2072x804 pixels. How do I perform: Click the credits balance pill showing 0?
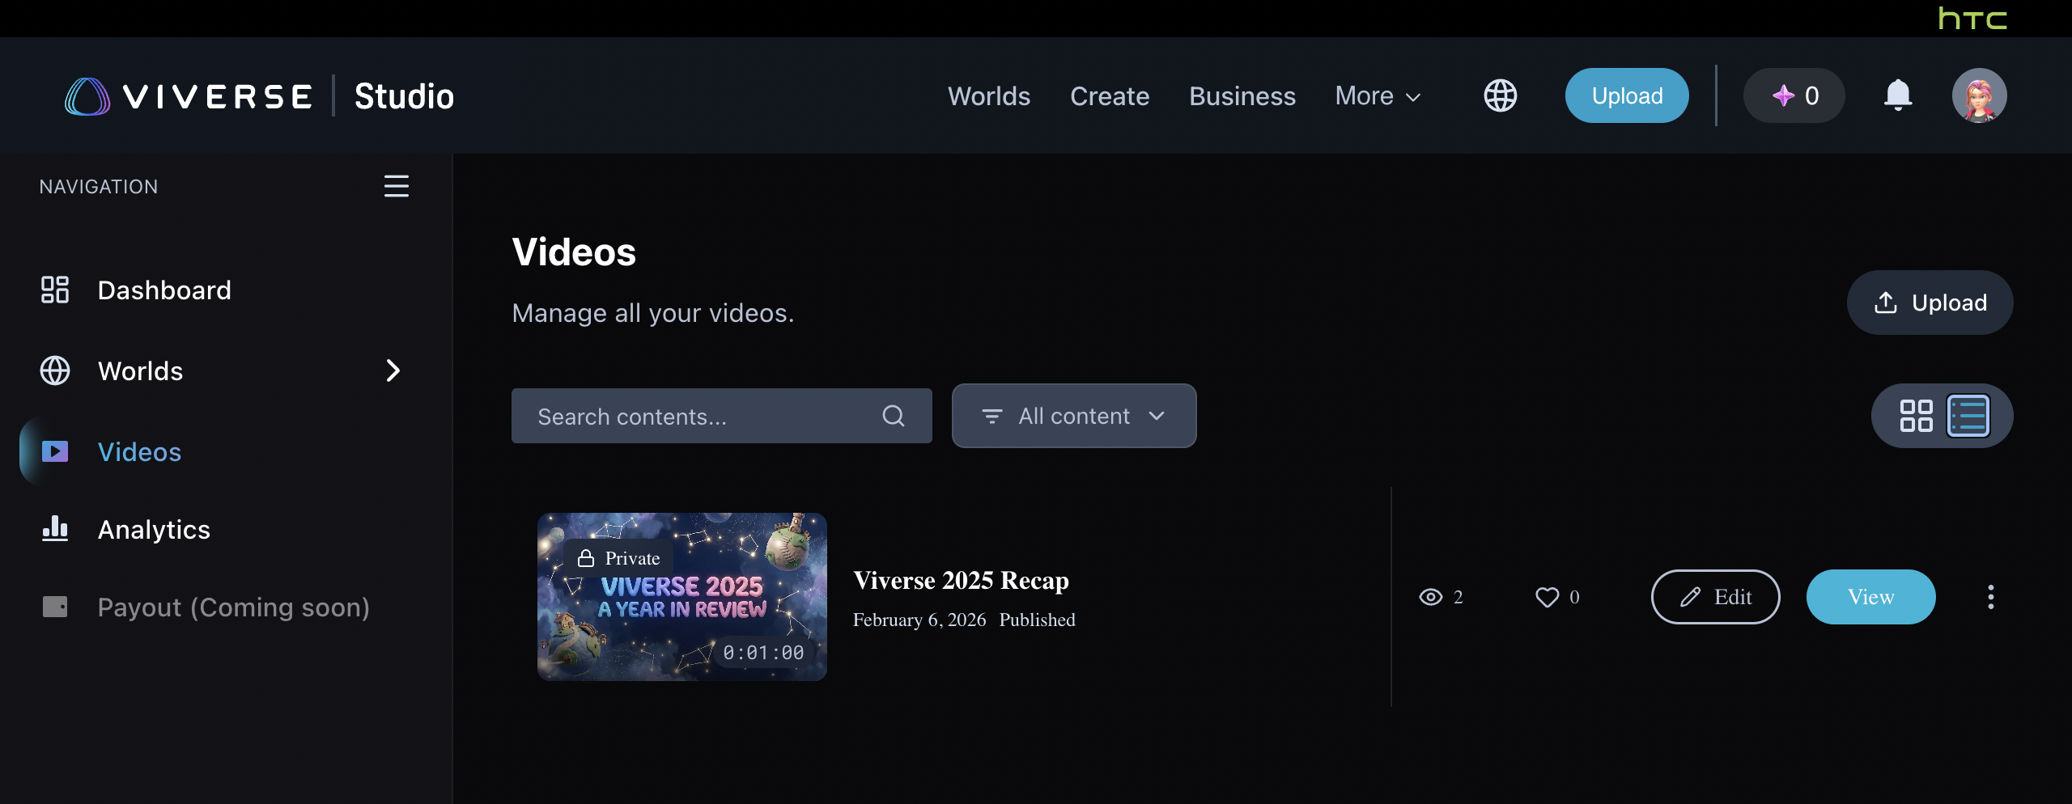[x=1794, y=95]
